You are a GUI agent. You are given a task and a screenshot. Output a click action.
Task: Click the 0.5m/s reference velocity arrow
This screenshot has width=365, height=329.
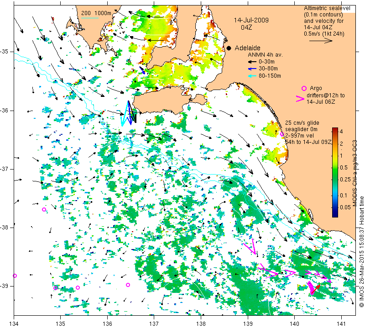pos(321,41)
